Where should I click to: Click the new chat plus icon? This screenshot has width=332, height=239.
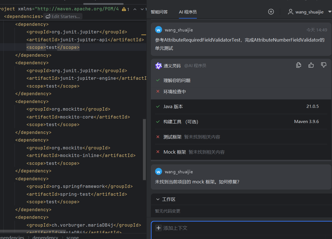click(x=271, y=12)
